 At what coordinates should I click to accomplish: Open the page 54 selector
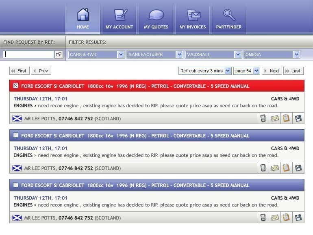(x=247, y=71)
